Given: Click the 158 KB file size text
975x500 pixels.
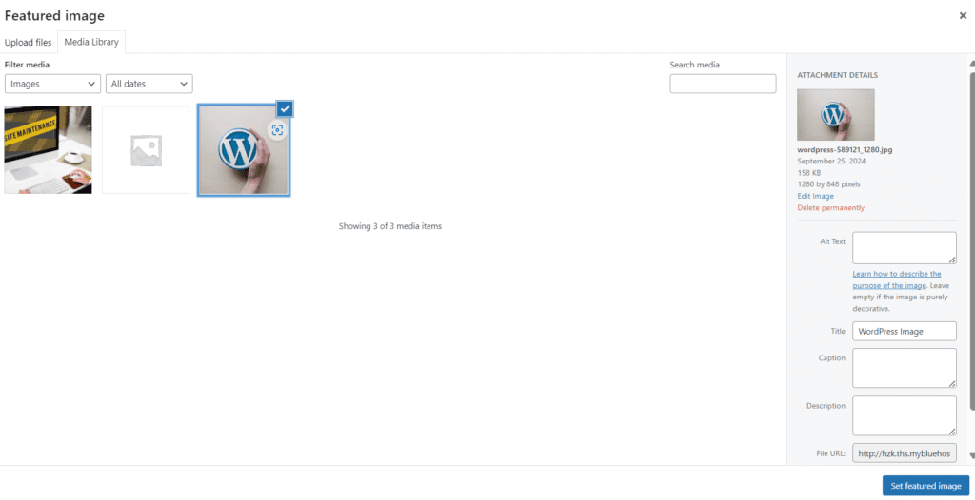Looking at the screenshot, I should tap(808, 173).
